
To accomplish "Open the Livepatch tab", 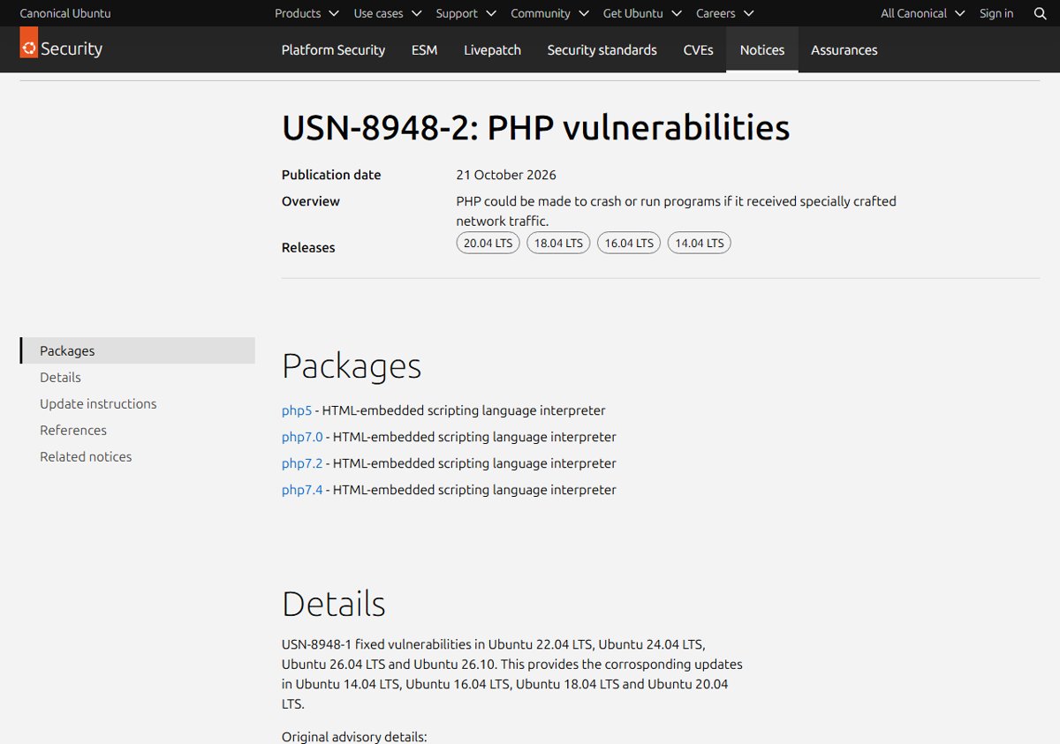I will 492,49.
